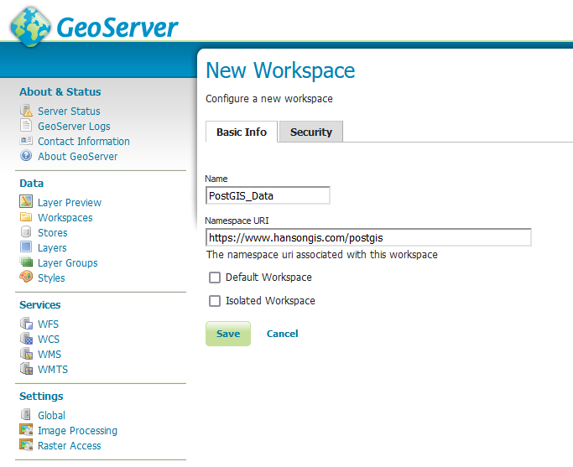Click the Global settings server icon
Image resolution: width=573 pixels, height=467 pixels.
(x=26, y=415)
